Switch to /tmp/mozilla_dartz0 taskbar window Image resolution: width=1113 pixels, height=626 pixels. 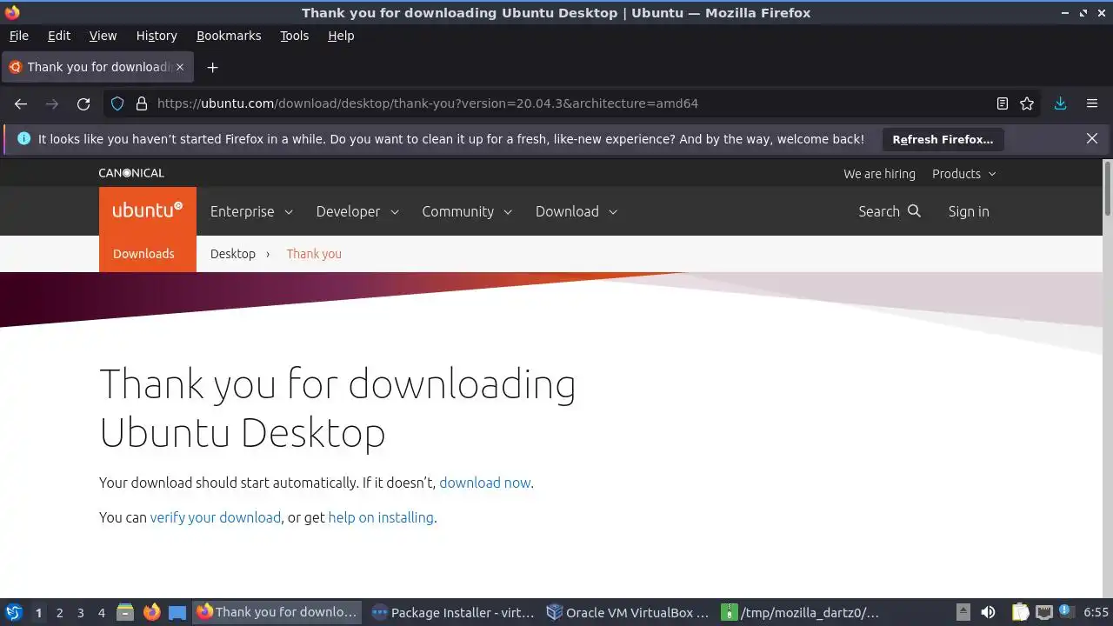pos(803,612)
